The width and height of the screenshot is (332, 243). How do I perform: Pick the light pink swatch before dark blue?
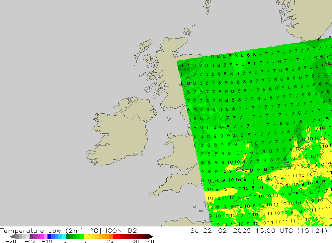coord(45,236)
